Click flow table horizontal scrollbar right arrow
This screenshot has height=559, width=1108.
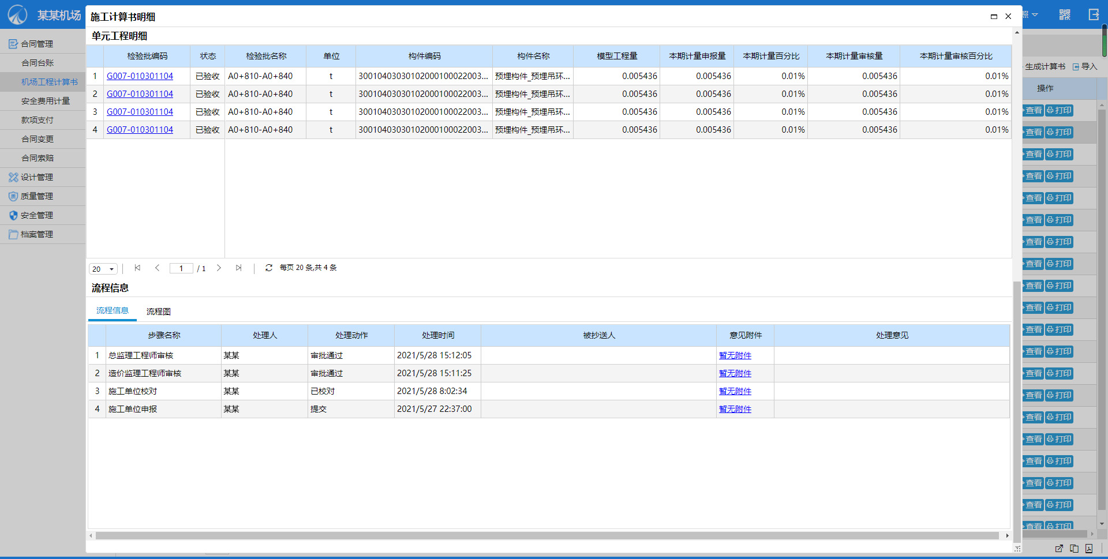pyautogui.click(x=1008, y=536)
